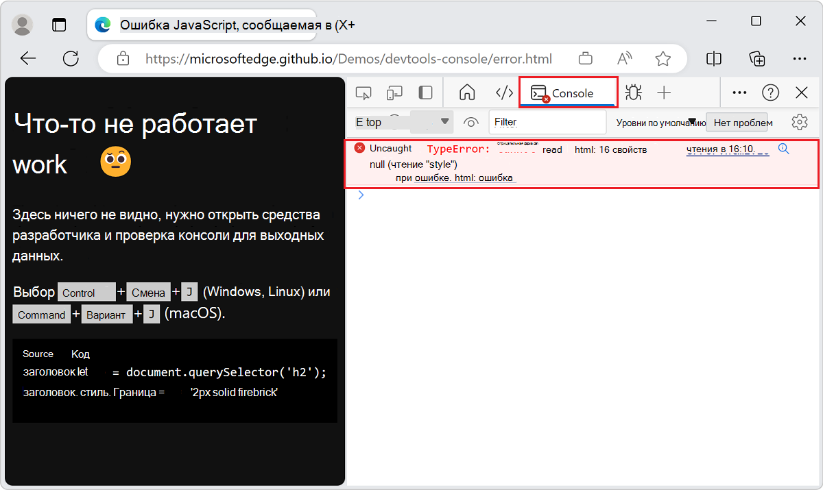The height and width of the screenshot is (490, 823).
Task: Open the Elements panel icon
Action: [x=503, y=92]
